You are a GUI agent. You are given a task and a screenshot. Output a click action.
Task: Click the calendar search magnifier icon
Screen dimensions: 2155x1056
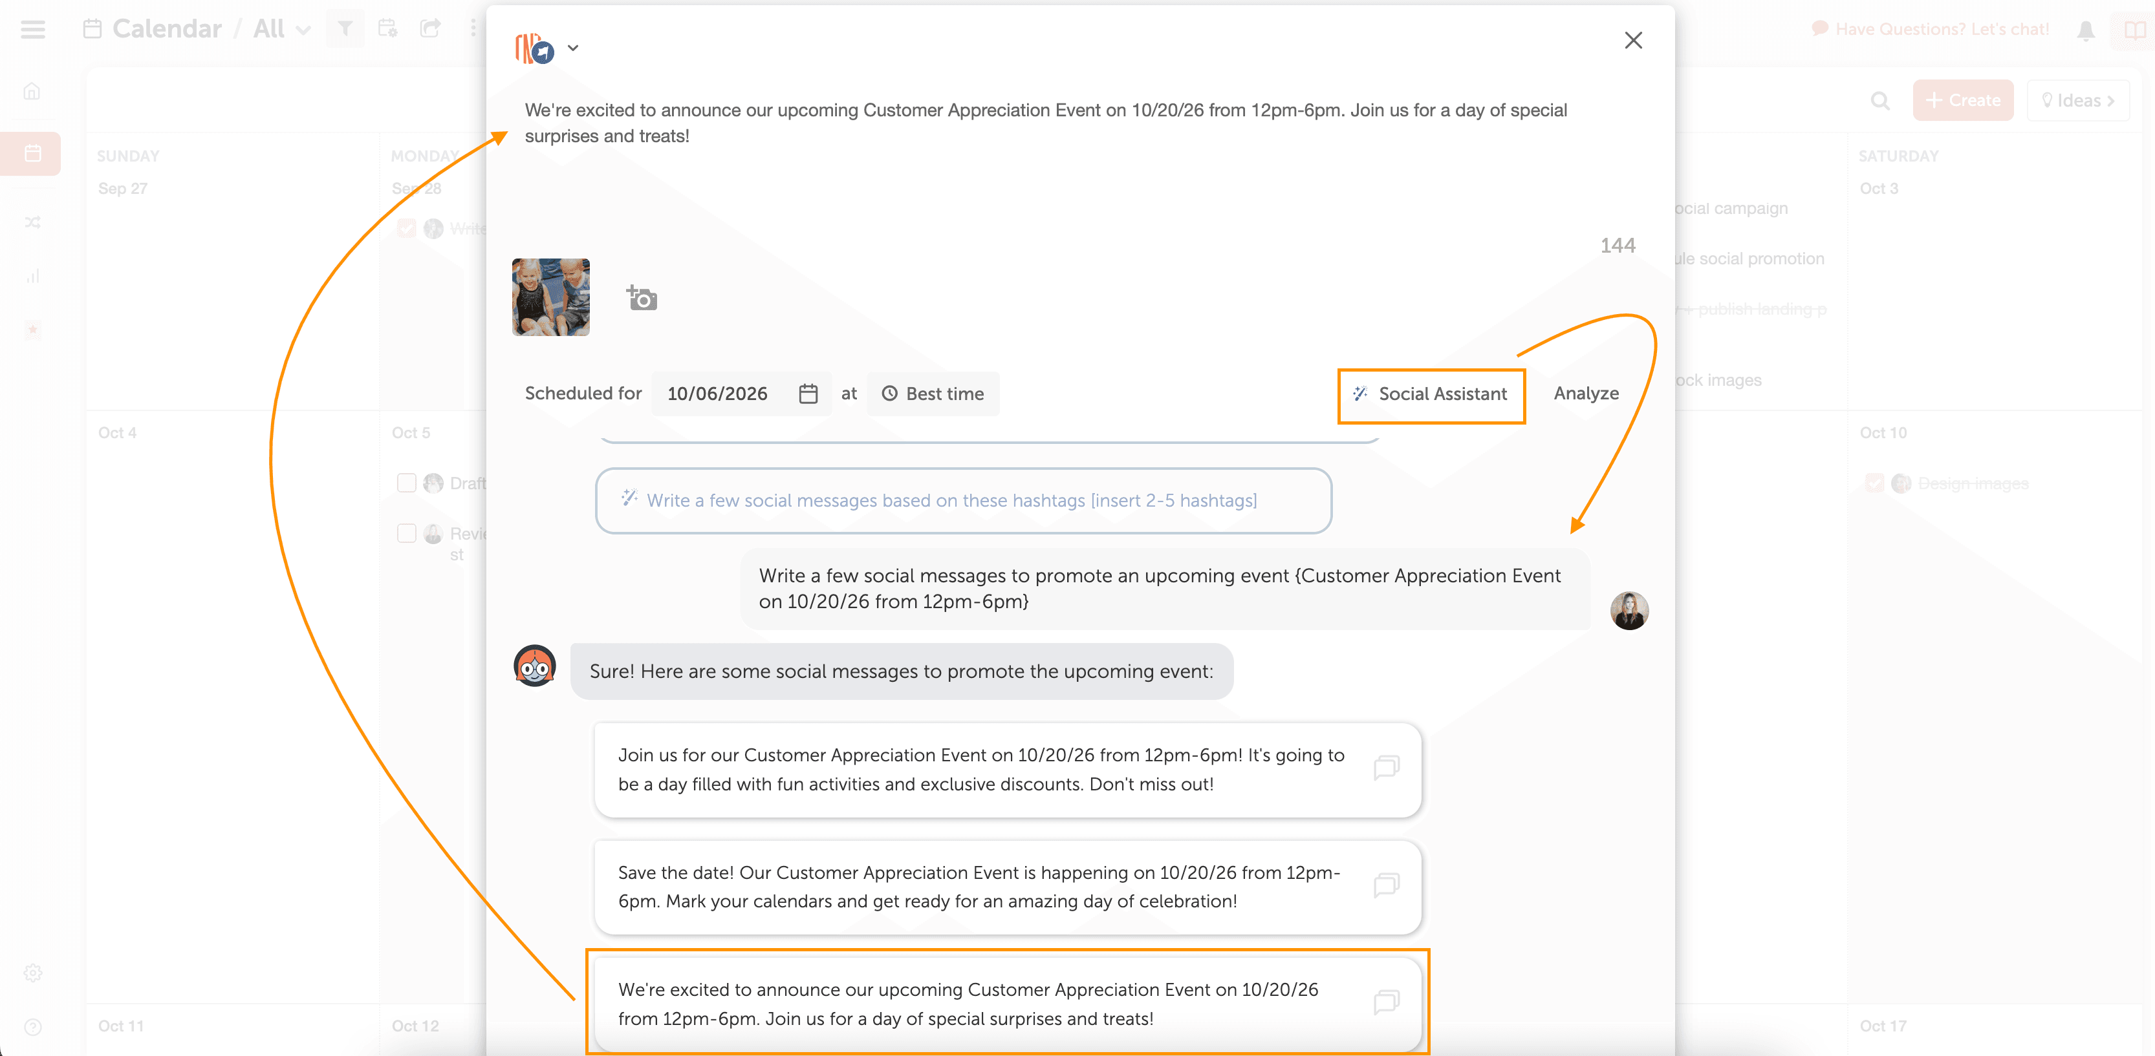[1879, 100]
